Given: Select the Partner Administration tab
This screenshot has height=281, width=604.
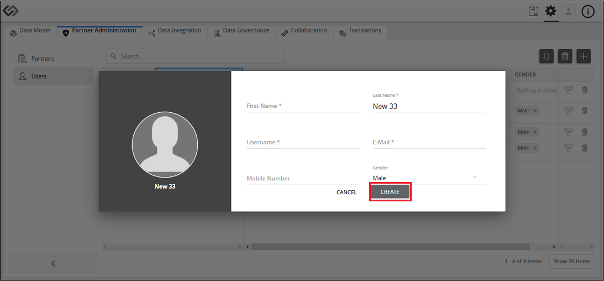Looking at the screenshot, I should (x=100, y=33).
